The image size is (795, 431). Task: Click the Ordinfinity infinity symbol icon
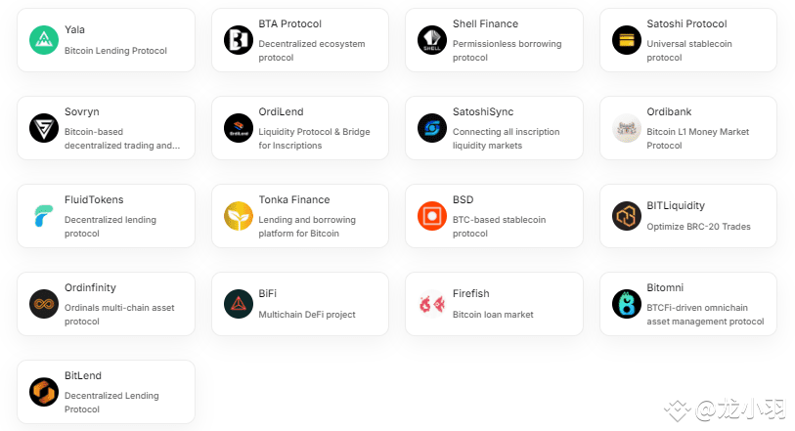point(44,304)
